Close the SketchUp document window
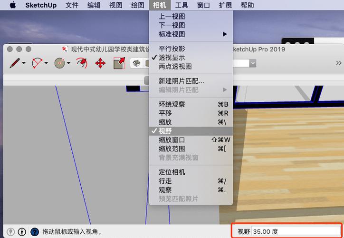This screenshot has height=238, width=344. click(10, 49)
